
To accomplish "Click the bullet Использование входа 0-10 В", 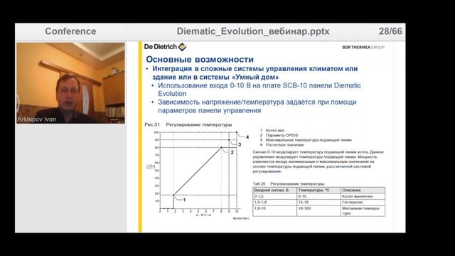I will pyautogui.click(x=259, y=90).
